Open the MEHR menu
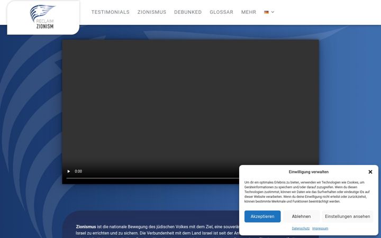381x238 pixels. click(x=249, y=12)
